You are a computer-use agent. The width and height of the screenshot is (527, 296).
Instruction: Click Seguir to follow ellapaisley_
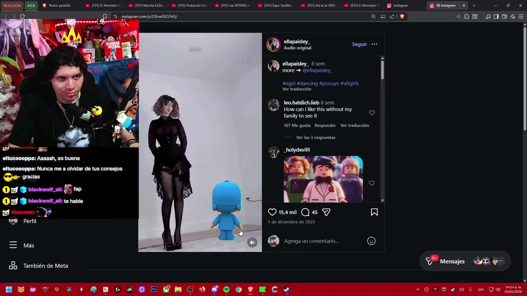(359, 44)
